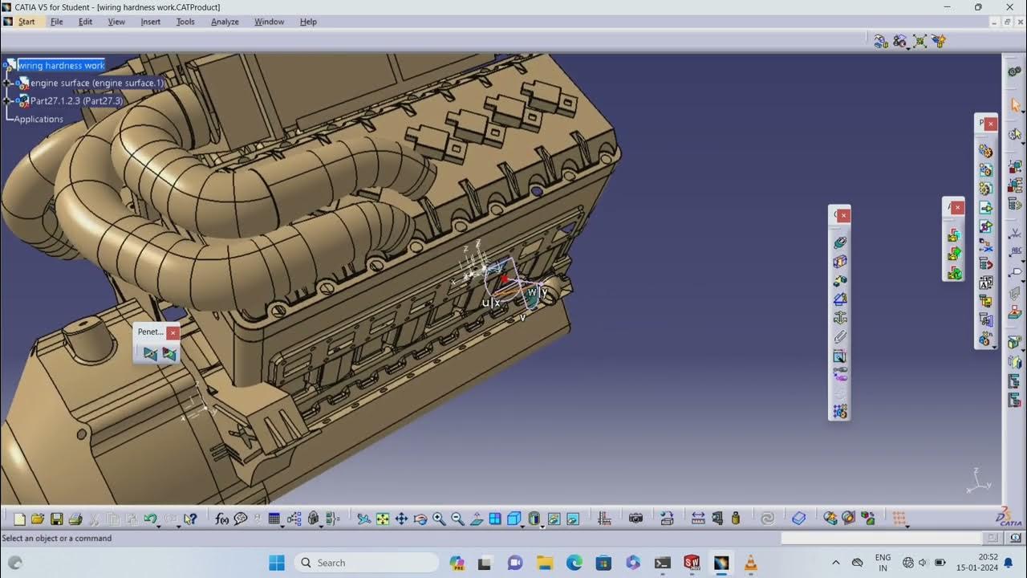This screenshot has height=578, width=1027.
Task: Toggle Swap Visible Space icon
Action: [x=573, y=519]
